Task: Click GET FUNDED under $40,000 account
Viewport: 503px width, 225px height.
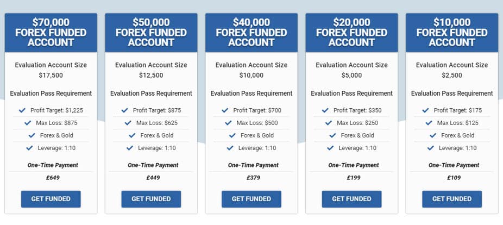Action: (251, 199)
